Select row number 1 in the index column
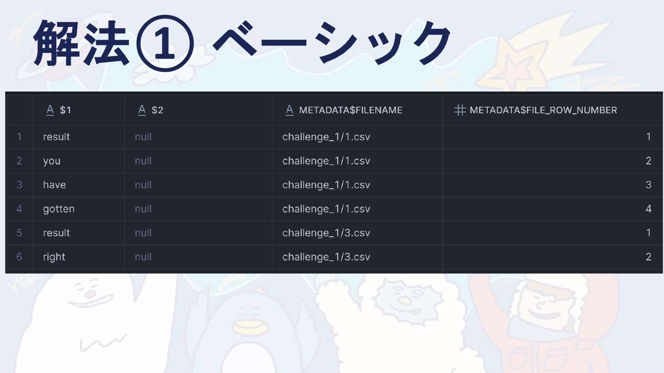Screen dimensions: 664x373 coord(19,137)
